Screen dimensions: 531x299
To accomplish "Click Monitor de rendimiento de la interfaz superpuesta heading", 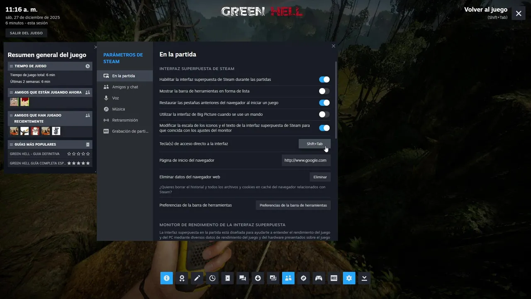I will (x=222, y=225).
